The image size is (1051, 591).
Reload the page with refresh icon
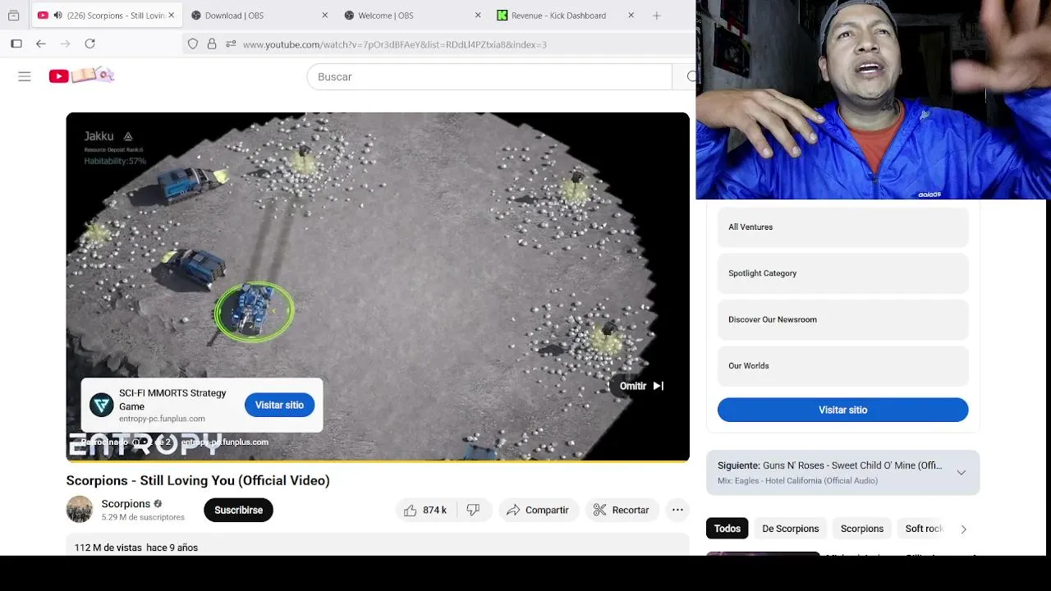pyautogui.click(x=90, y=44)
